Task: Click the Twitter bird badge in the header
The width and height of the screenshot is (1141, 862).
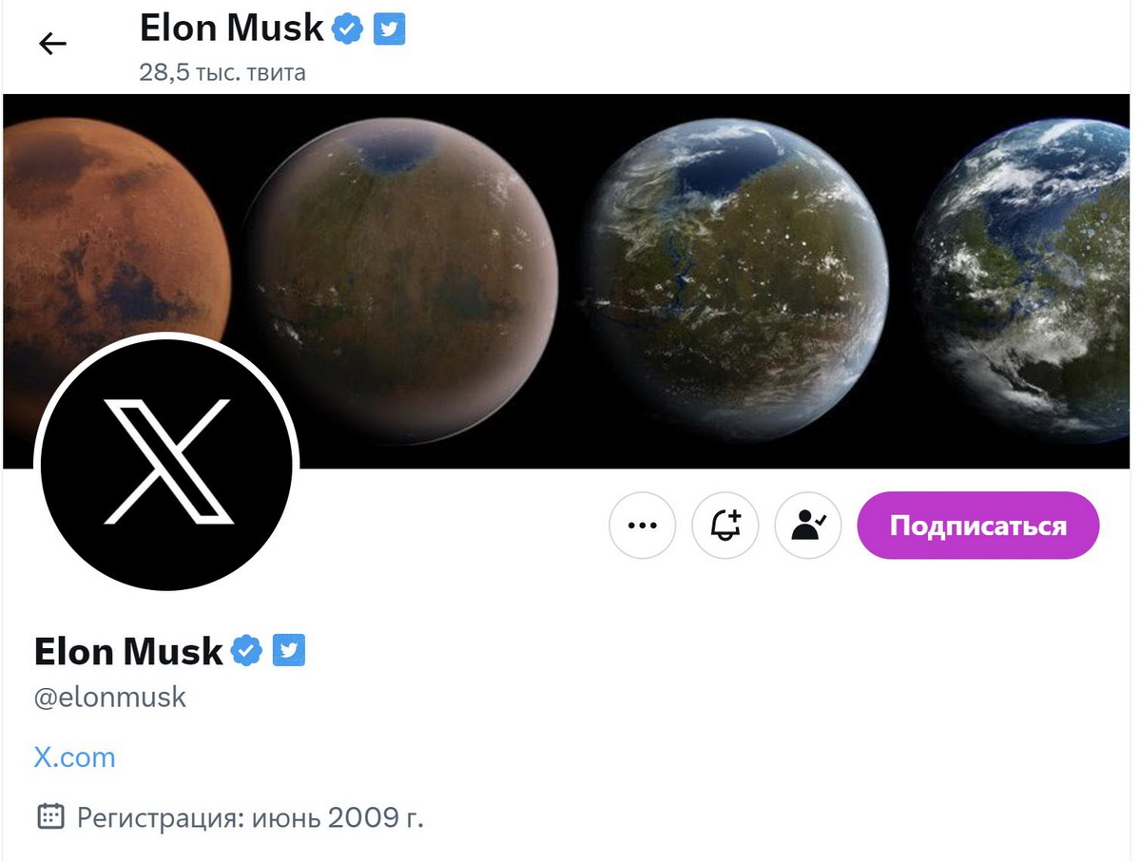Action: click(389, 29)
